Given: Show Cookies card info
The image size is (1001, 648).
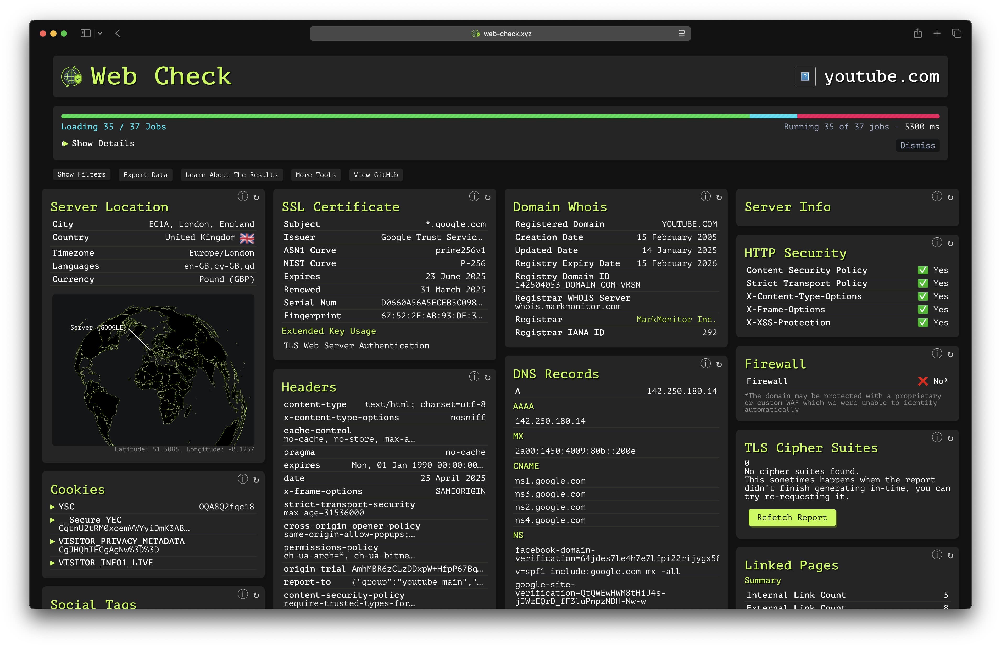Looking at the screenshot, I should 243,479.
